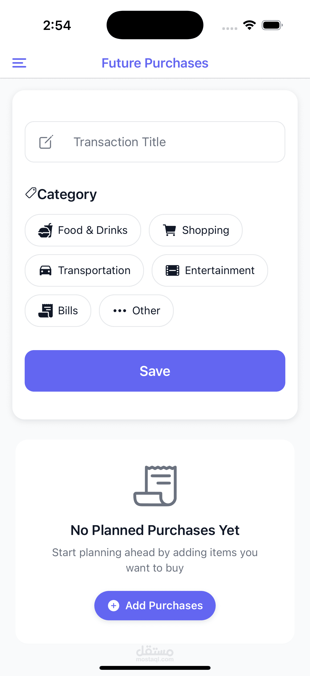310x676 pixels.
Task: Tap the film strip entertainment icon
Action: coord(172,270)
